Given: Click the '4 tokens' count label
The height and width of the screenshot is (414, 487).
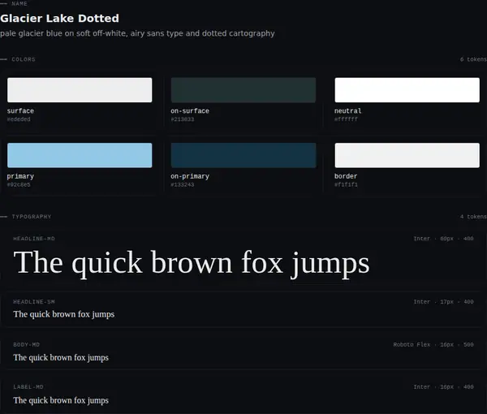Looking at the screenshot, I should click(x=473, y=217).
